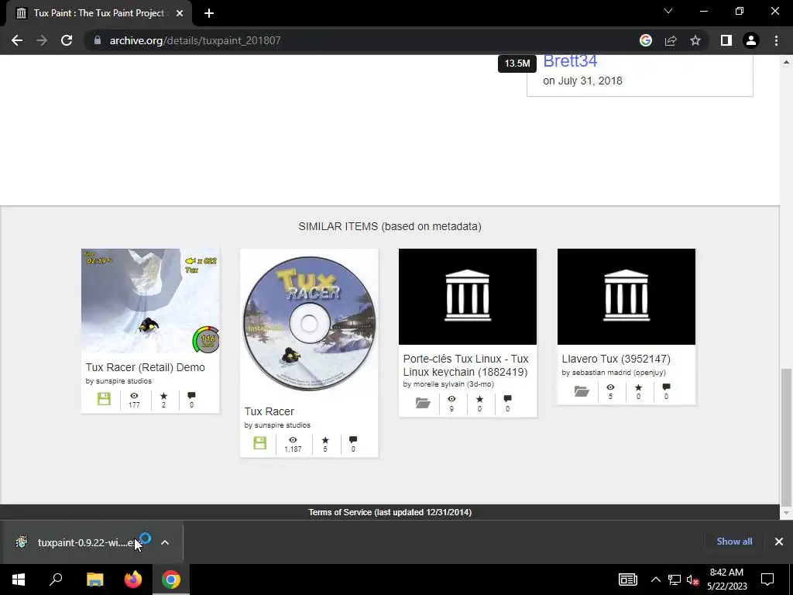The height and width of the screenshot is (595, 793).
Task: Select the Tux Paint Project tab
Action: tap(98, 13)
